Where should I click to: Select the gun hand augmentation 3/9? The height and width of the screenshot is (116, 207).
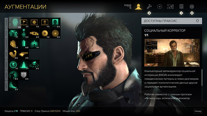tap(24, 54)
